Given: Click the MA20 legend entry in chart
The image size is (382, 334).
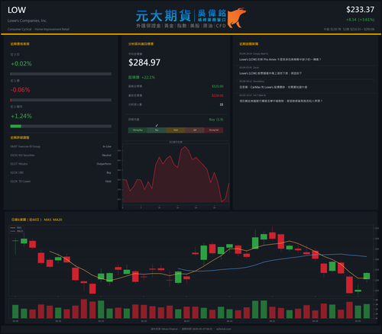Looking at the screenshot, I should pos(17,231).
